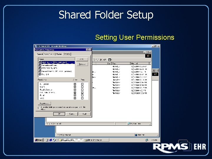The image size is (212, 159).
Task: Click the Write permission label
Action: click(x=42, y=98)
